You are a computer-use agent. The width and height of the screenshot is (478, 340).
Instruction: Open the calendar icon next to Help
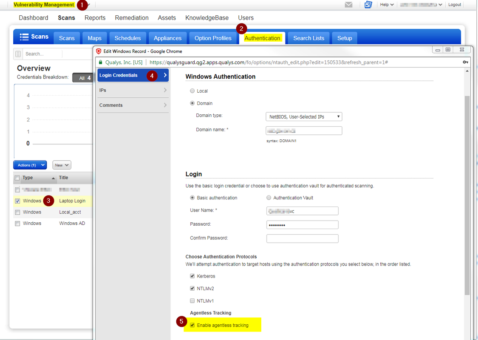coord(368,5)
